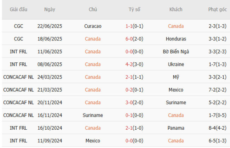The width and height of the screenshot is (230, 148).
Task: Click the CGC league label dated 18/06/2025
Action: point(18,39)
